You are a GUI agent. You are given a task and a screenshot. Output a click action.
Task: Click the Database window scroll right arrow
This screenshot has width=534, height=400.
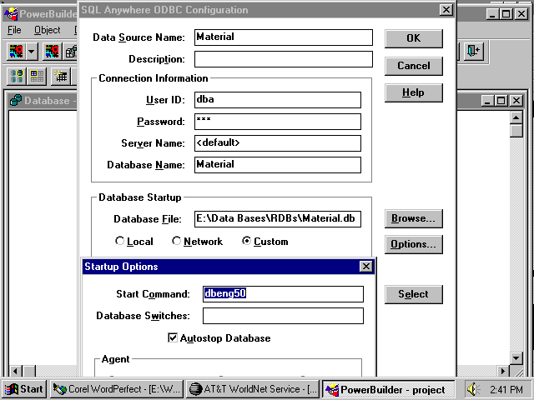[503, 371]
